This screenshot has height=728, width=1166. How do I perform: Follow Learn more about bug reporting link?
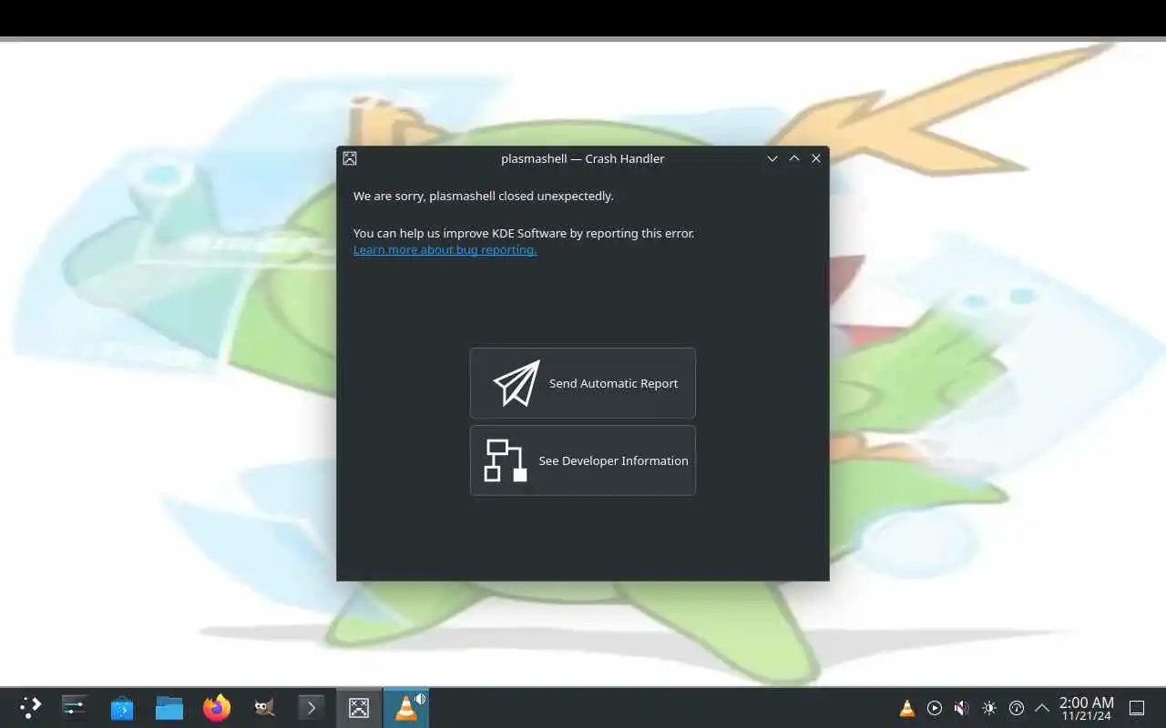coord(445,250)
